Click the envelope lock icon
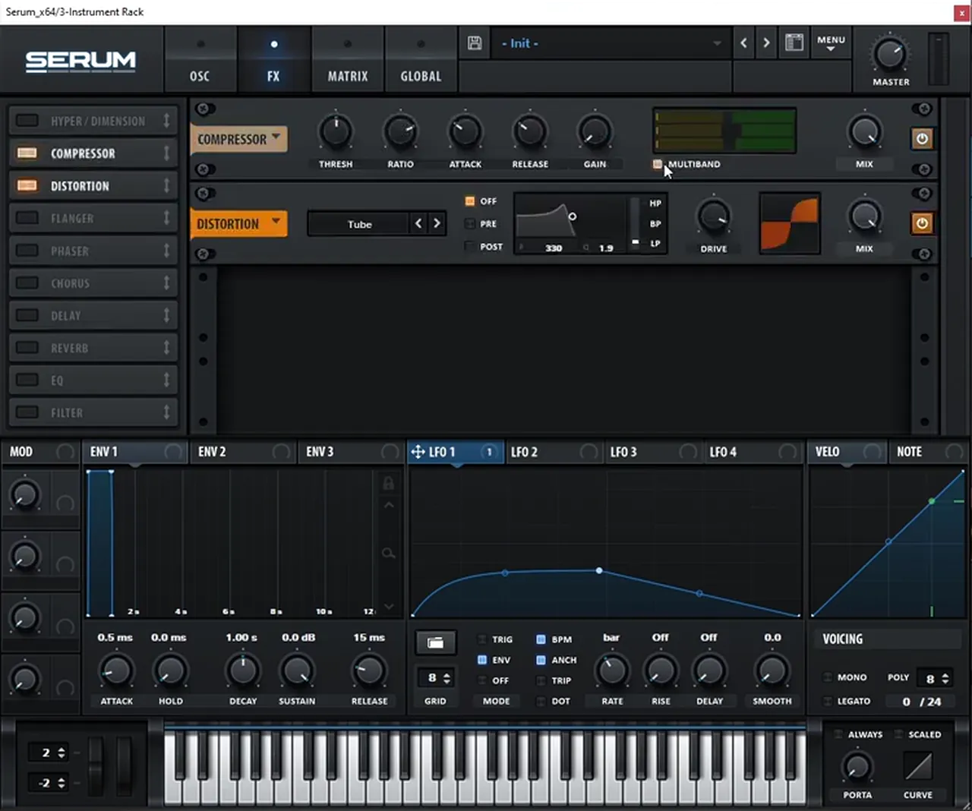This screenshot has width=972, height=811. click(x=388, y=483)
